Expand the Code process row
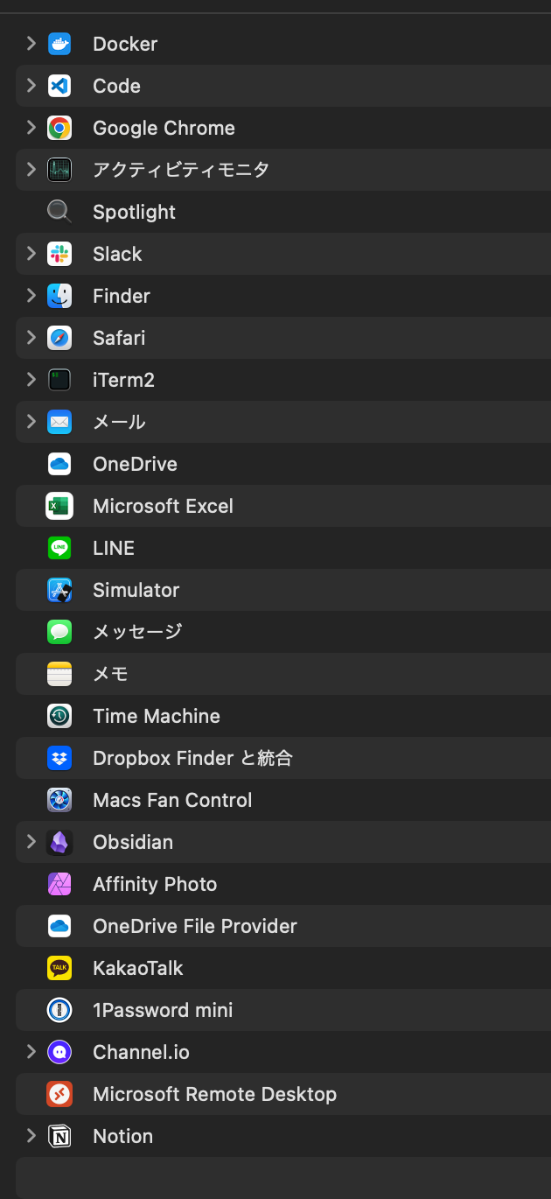Viewport: 551px width, 1199px height. coord(31,85)
